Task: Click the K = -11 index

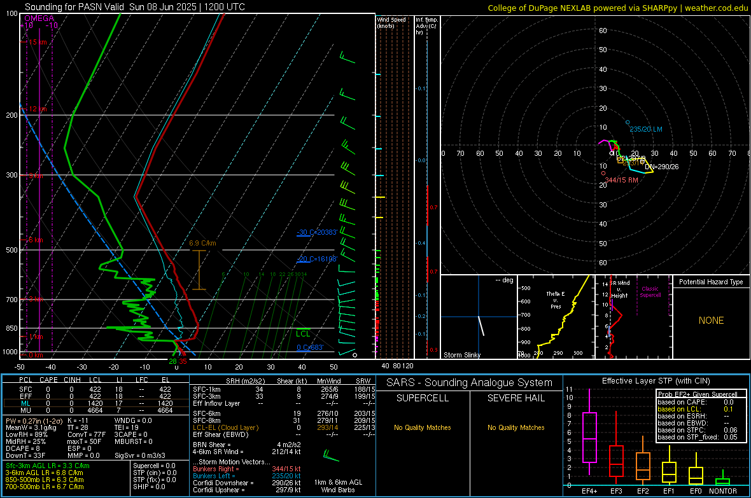Action: point(78,420)
